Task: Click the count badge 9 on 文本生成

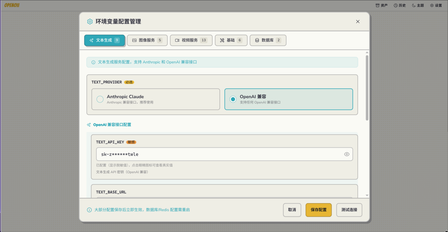Action: tap(117, 40)
